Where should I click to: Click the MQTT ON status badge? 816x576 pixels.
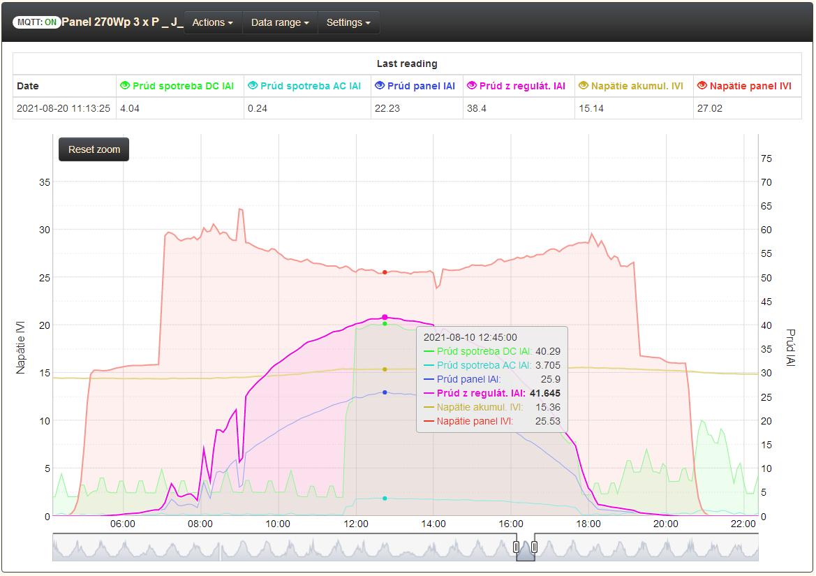36,22
